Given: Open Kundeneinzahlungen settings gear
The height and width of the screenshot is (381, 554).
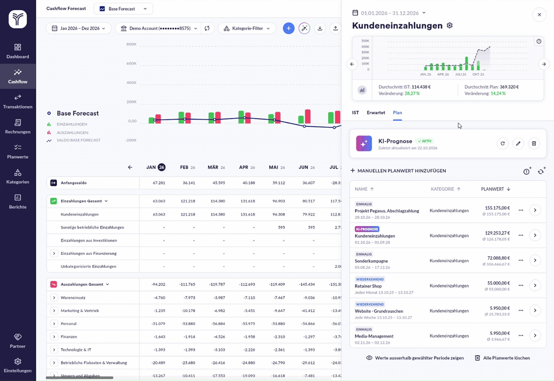Looking at the screenshot, I should coord(450,26).
